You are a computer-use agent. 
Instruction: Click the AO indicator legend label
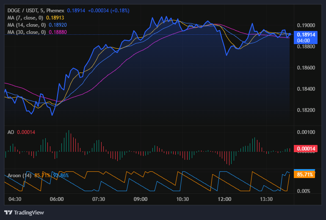click(11, 132)
